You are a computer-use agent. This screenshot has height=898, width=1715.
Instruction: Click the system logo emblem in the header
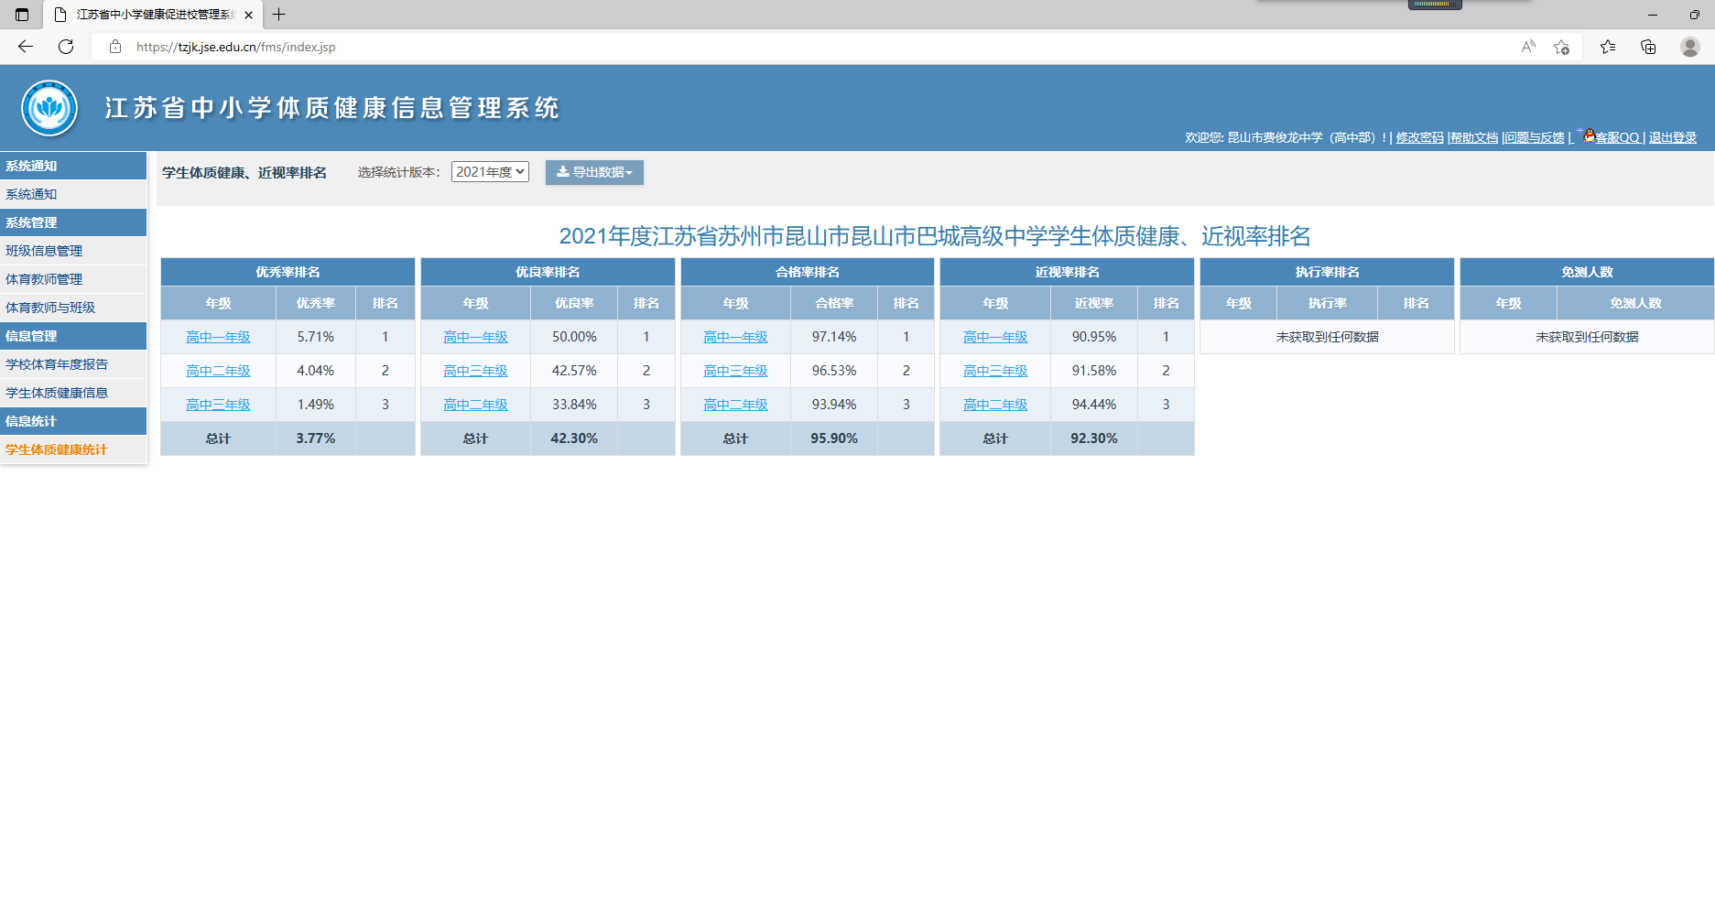click(x=49, y=108)
